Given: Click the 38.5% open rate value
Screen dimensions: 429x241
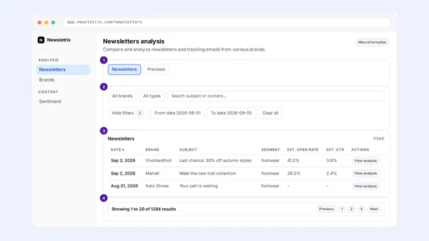Looking at the screenshot, I should (294, 173).
